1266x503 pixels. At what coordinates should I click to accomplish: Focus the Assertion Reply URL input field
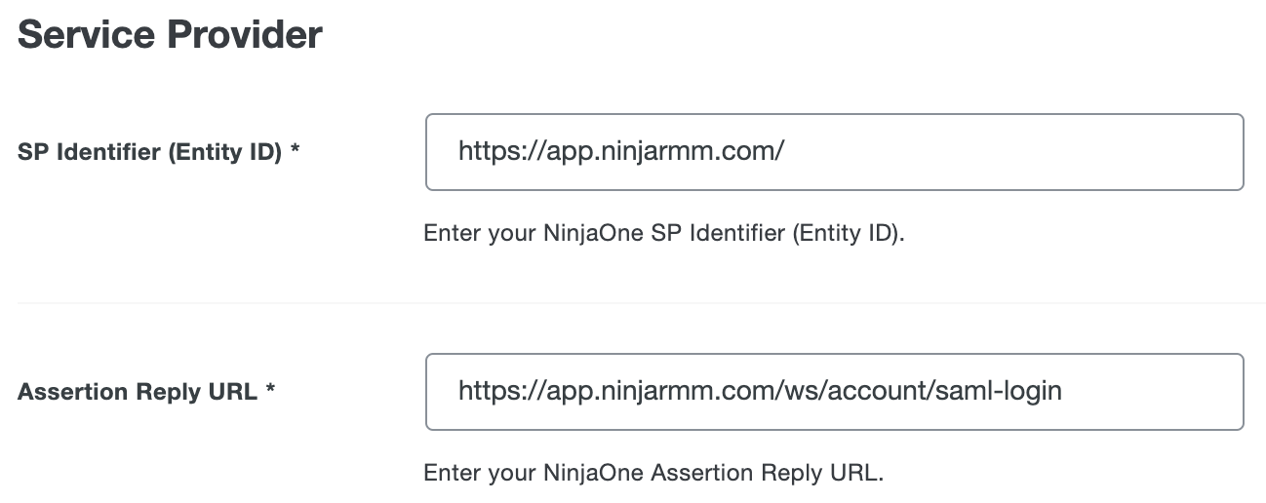[x=834, y=392]
